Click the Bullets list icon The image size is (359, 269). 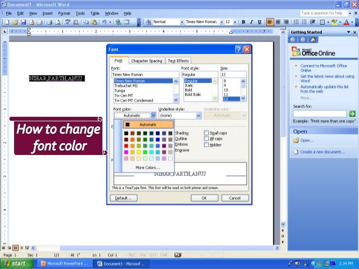[304, 22]
